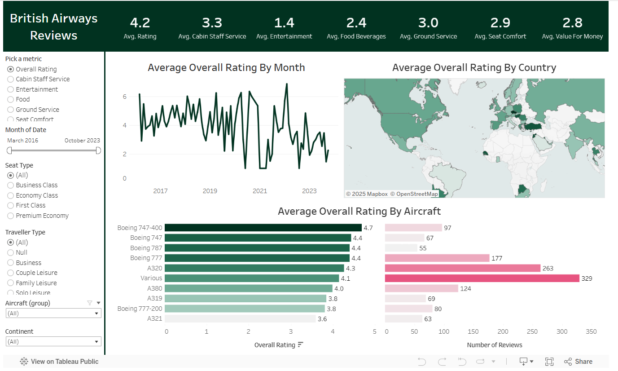Open the Mapbox attribution link
The width and height of the screenshot is (618, 371).
point(367,194)
